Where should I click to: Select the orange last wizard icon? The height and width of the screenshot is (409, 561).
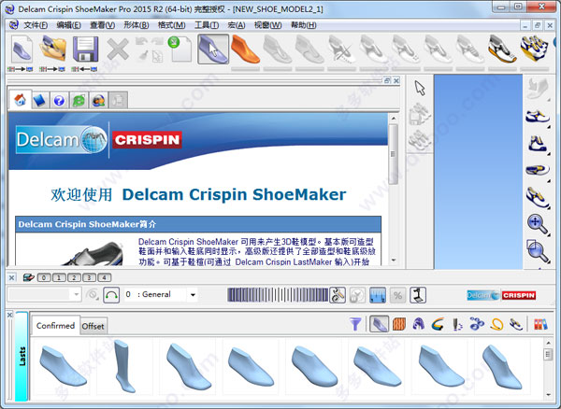(x=245, y=49)
